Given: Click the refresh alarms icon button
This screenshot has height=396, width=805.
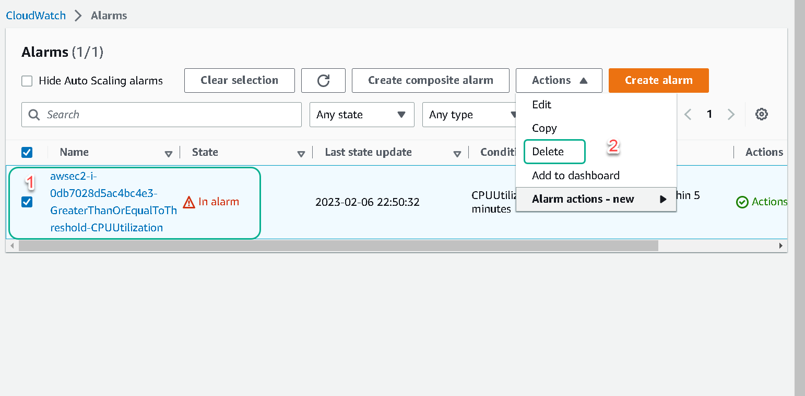Looking at the screenshot, I should 323,80.
